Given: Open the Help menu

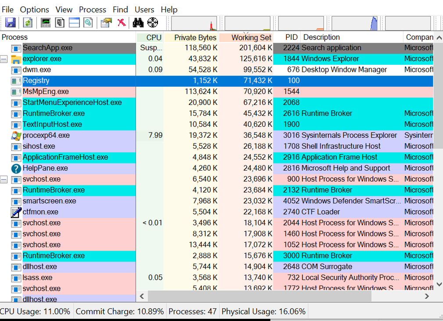Looking at the screenshot, I should point(169,10).
